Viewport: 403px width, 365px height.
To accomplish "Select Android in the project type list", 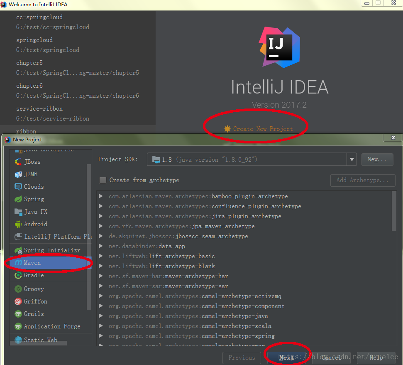I will pyautogui.click(x=50, y=224).
